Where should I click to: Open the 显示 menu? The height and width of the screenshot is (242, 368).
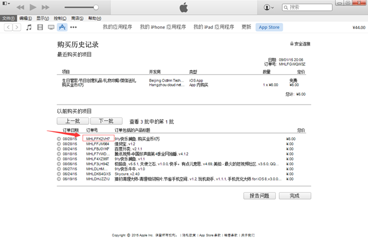43,18
